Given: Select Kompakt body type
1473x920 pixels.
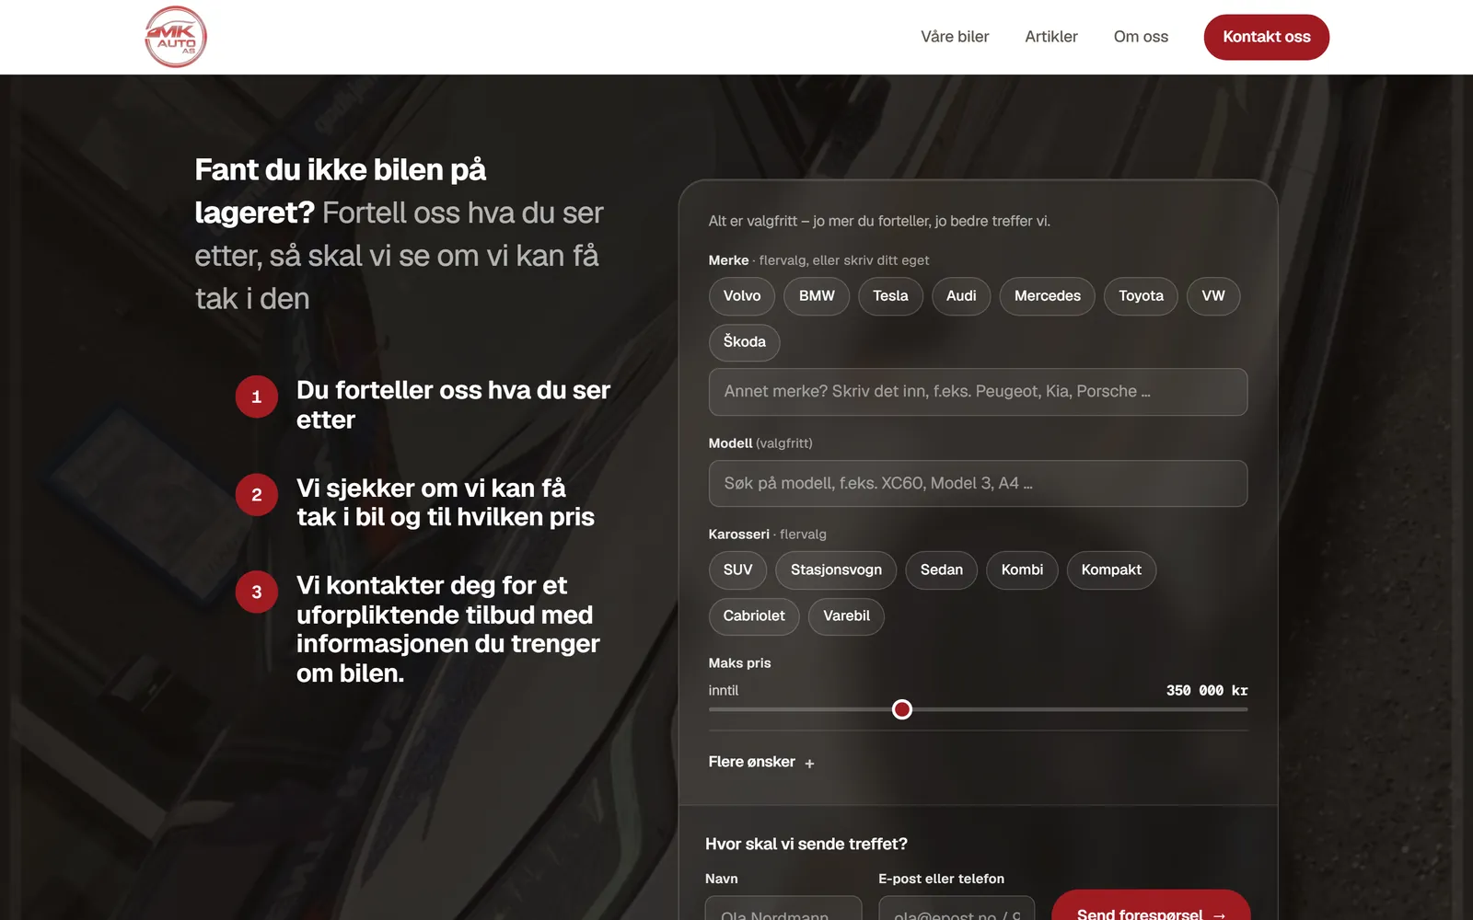Looking at the screenshot, I should coord(1111,570).
